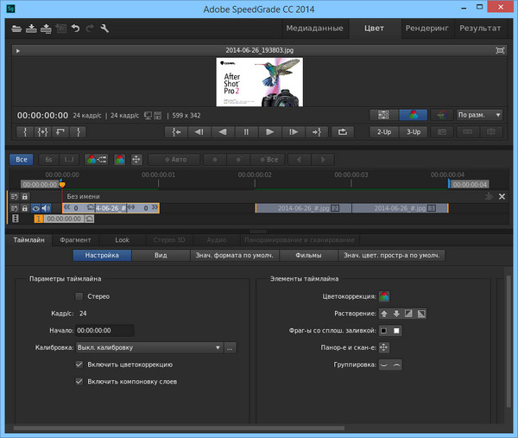Expand the viewer panel disclosure triangle
This screenshot has height=438, width=518.
[x=18, y=51]
